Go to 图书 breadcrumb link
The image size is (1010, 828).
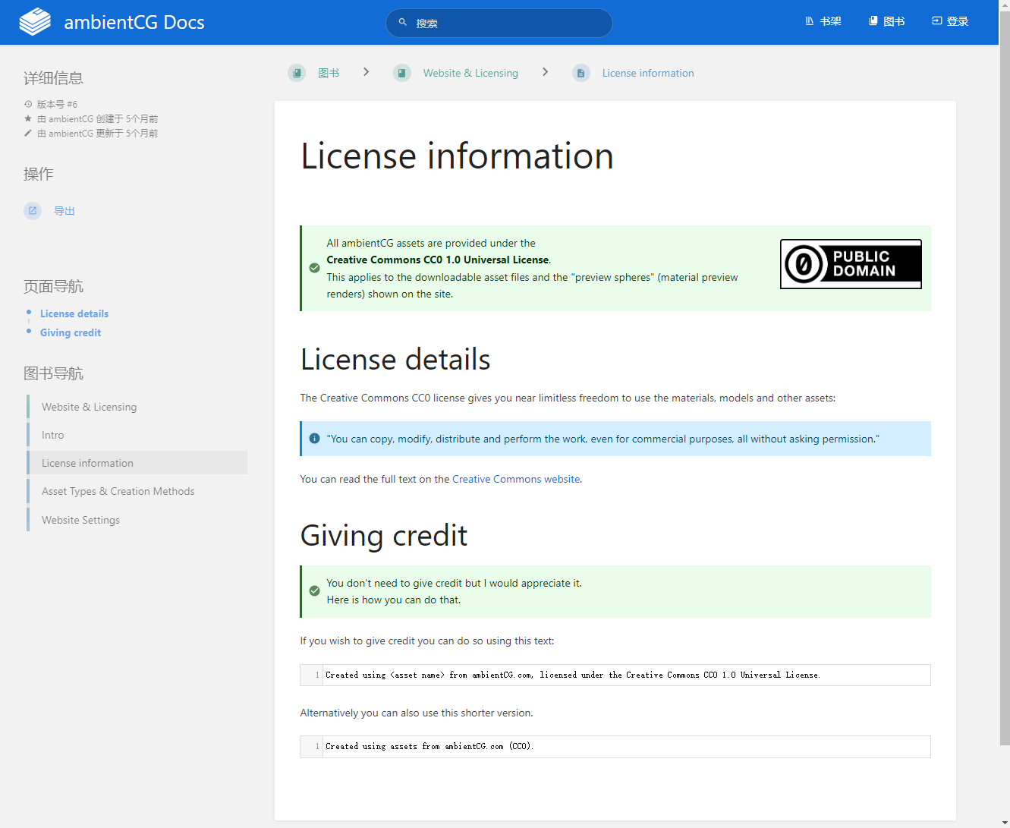pos(329,73)
